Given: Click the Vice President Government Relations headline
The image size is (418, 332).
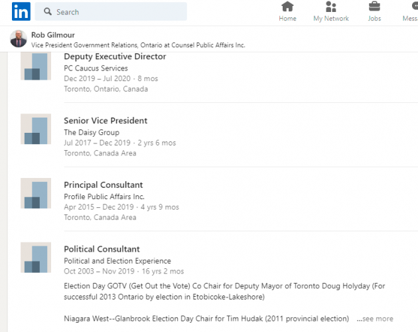Looking at the screenshot, I should pyautogui.click(x=138, y=45).
